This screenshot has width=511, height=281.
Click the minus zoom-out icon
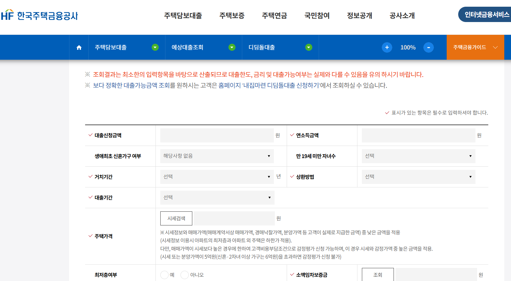coord(428,48)
